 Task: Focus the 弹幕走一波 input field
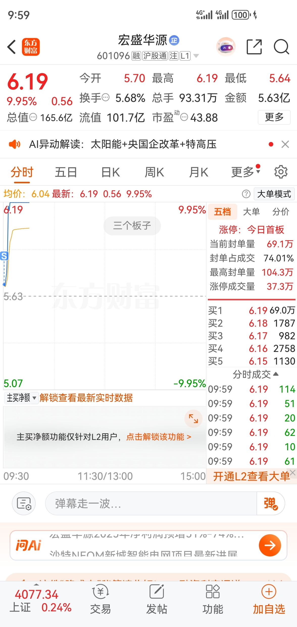pos(151,503)
